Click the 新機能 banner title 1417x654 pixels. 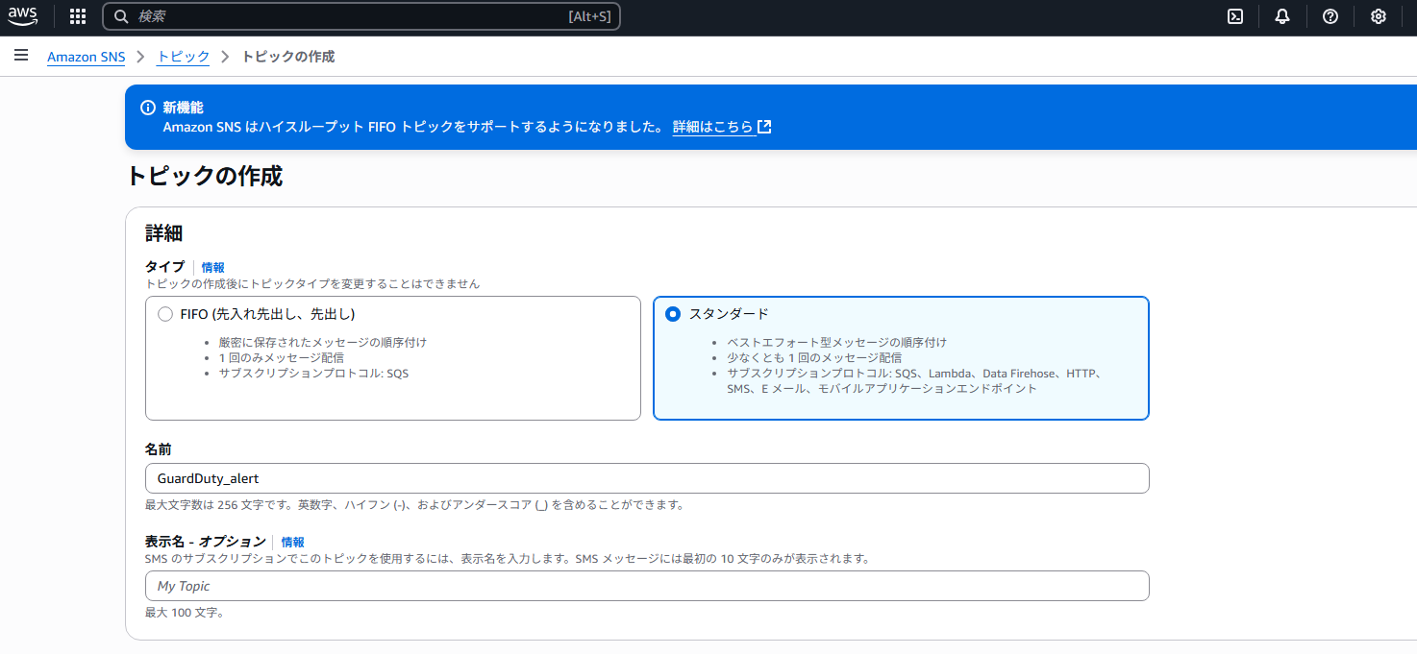[184, 108]
